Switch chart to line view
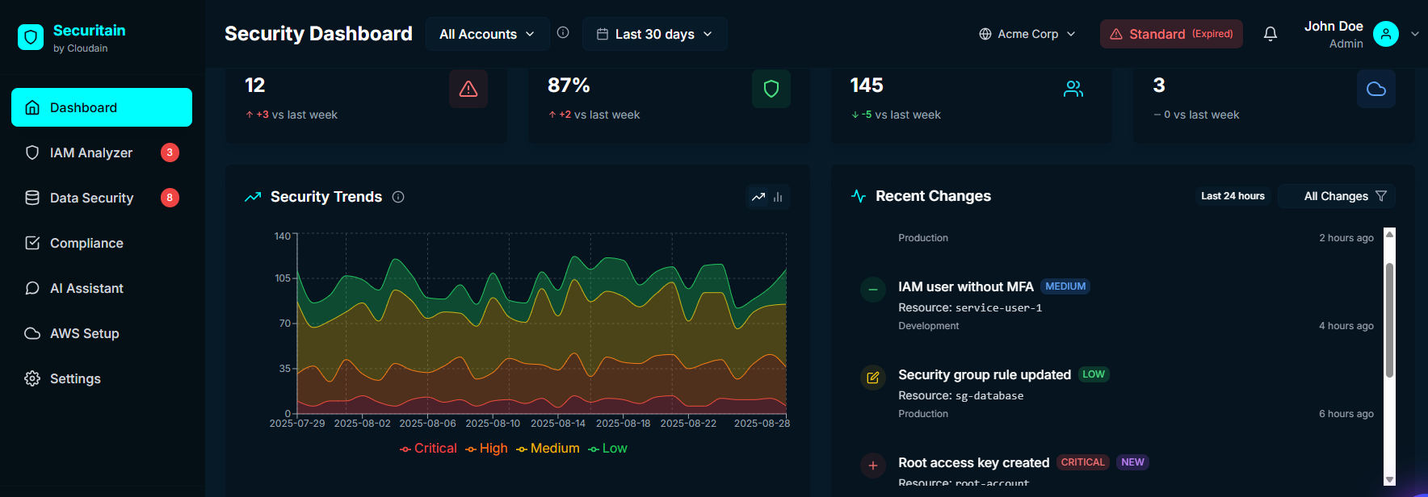 click(x=758, y=197)
